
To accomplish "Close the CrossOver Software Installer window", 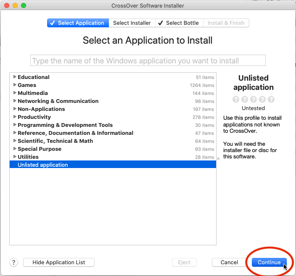I will pos(7,5).
